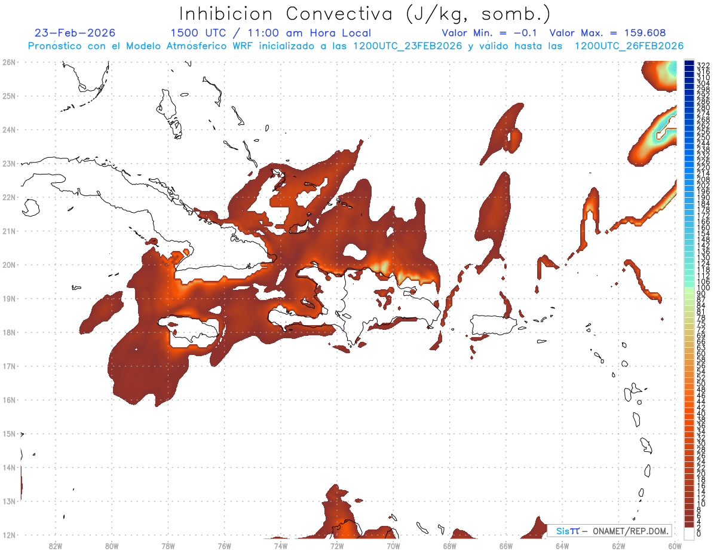Click the '70W' longitude label
Viewport: 717px width, 554px height.
(393, 546)
